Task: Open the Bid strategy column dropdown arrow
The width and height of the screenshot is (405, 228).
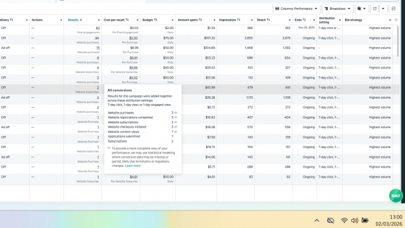Action: coord(390,20)
